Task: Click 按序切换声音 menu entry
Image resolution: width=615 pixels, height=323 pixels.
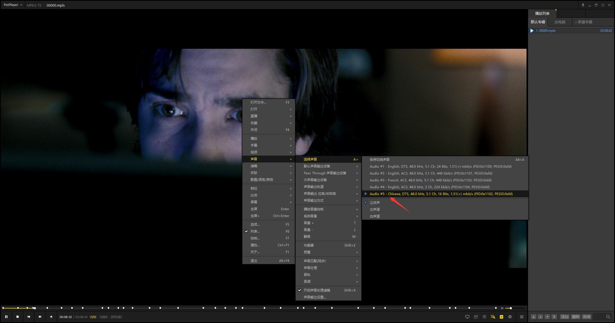Action: (445, 159)
